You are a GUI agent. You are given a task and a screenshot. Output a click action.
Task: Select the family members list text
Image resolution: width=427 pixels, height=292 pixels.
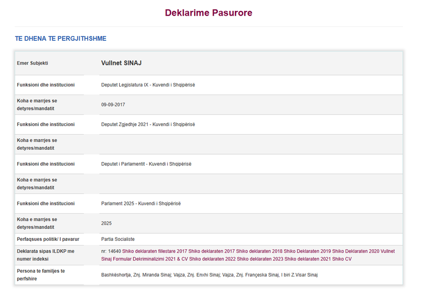pos(209,275)
